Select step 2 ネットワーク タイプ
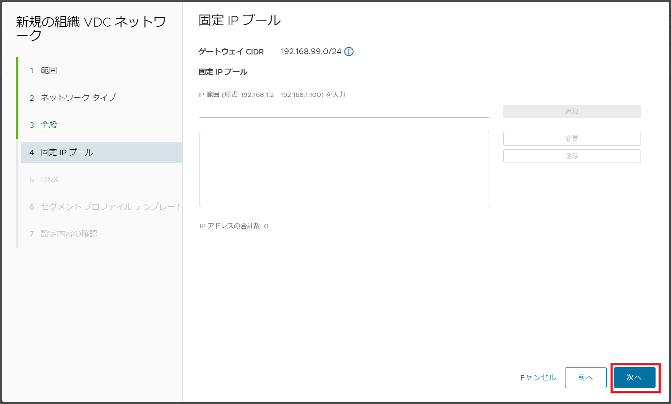Image resolution: width=671 pixels, height=404 pixels. click(x=77, y=97)
